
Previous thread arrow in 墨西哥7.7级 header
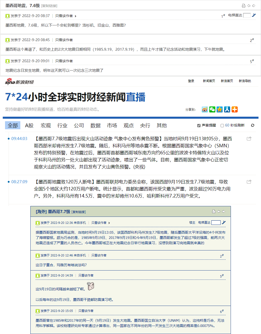click(x=219, y=212)
